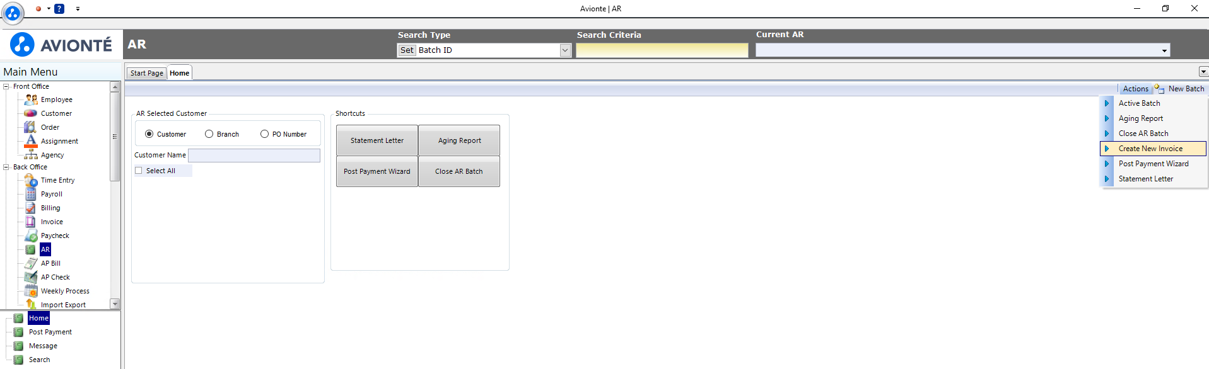Screen dimensions: 1209x369
Task: Click the Order icon in tree
Action: tap(30, 127)
